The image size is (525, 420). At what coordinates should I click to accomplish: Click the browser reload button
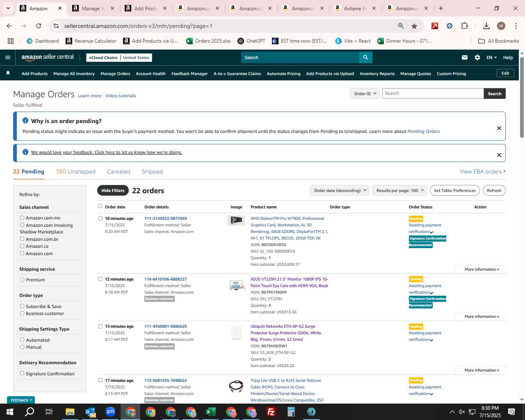coord(39,26)
